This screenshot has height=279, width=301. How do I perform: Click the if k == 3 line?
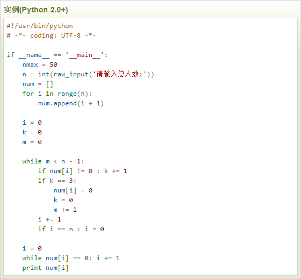pyautogui.click(x=57, y=181)
